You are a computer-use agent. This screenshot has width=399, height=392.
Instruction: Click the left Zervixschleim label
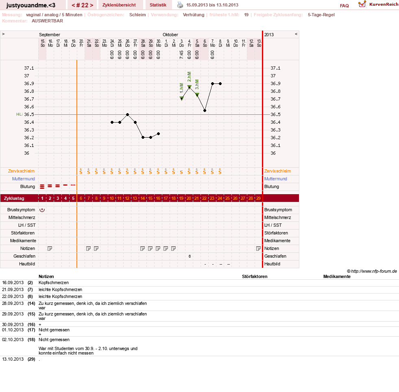(22, 171)
